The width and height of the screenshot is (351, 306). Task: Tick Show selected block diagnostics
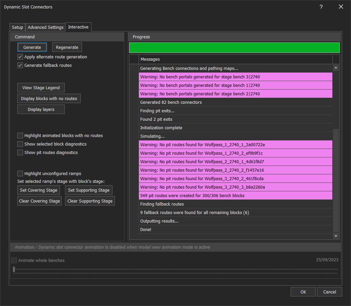click(x=20, y=144)
